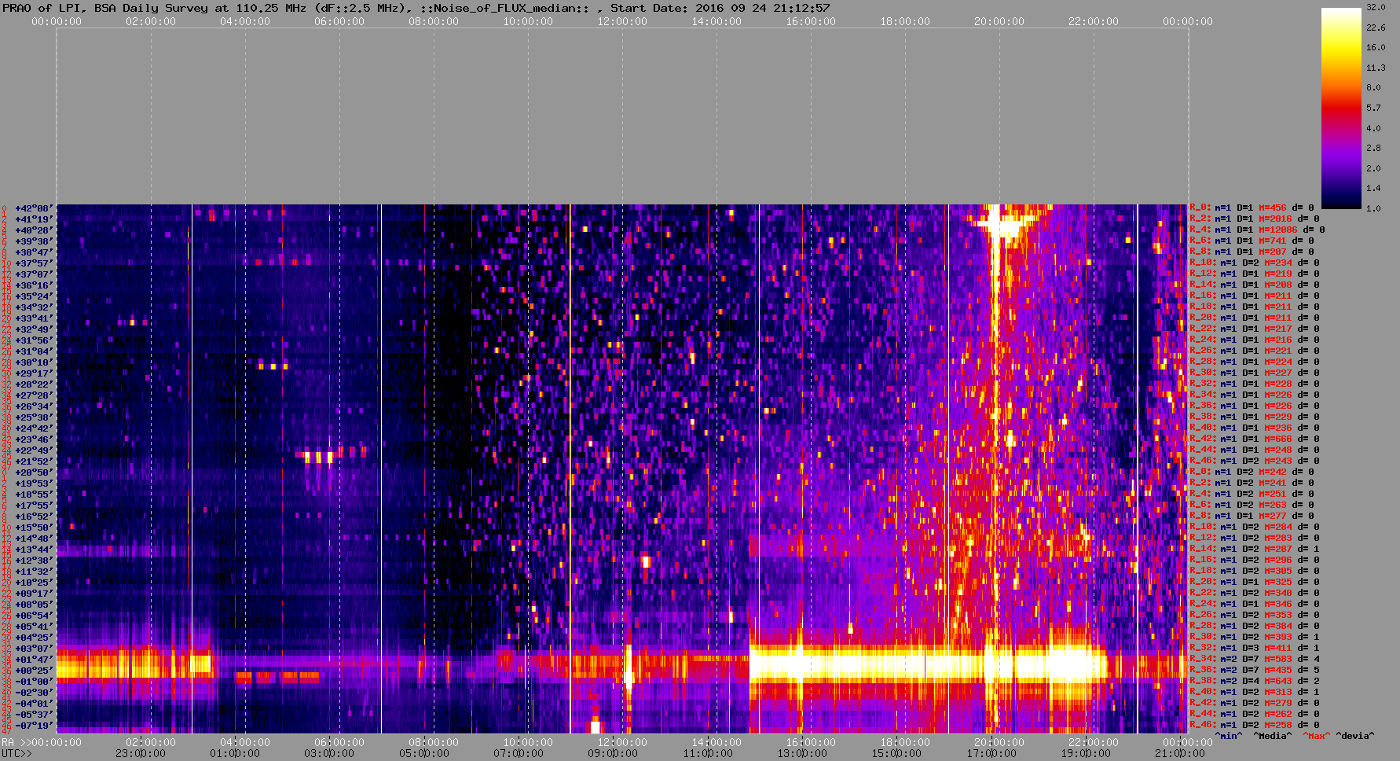Click declination label +21°52'
This screenshot has height=761, width=1400.
pyautogui.click(x=35, y=461)
